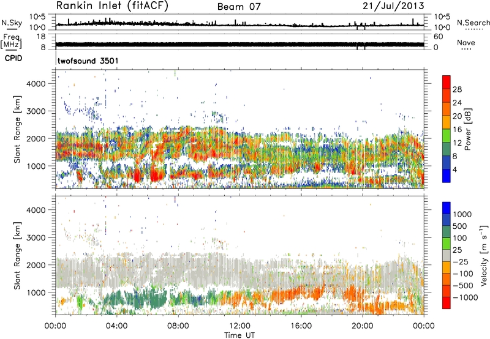Click the '28' tick on Power colorbar
The height and width of the screenshot is (339, 490).
coord(457,89)
